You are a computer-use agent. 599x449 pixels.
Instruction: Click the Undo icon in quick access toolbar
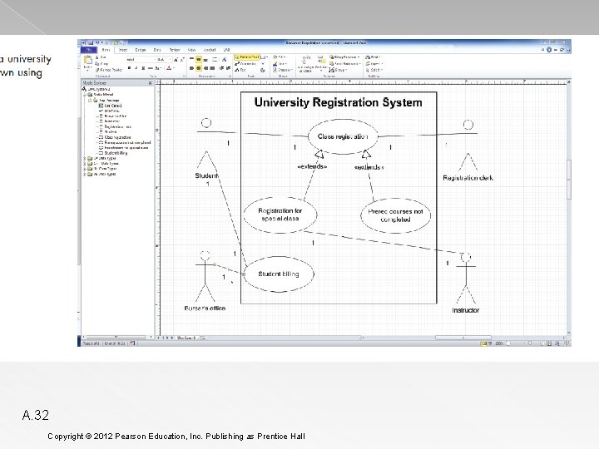click(97, 42)
